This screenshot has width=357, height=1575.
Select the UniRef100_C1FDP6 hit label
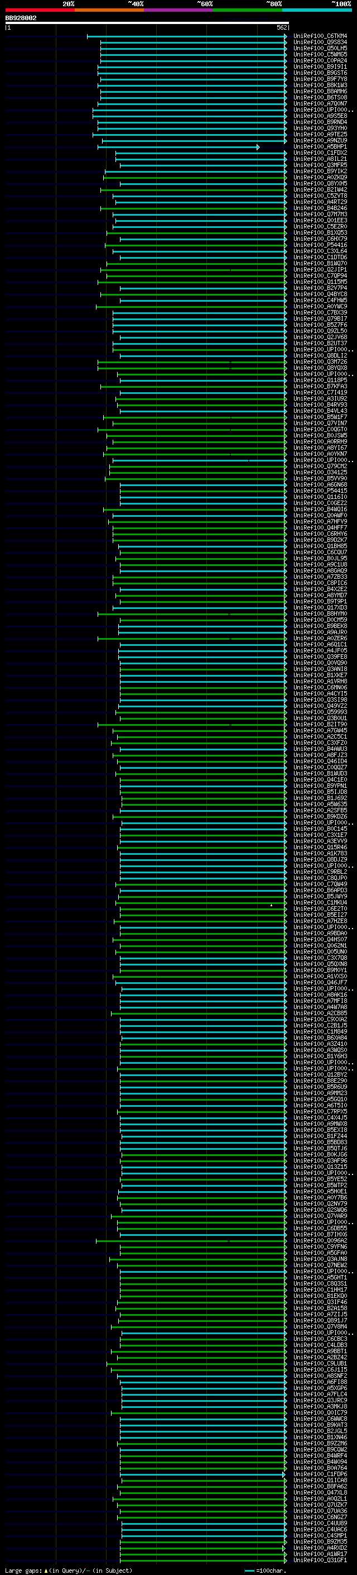(x=320, y=1474)
